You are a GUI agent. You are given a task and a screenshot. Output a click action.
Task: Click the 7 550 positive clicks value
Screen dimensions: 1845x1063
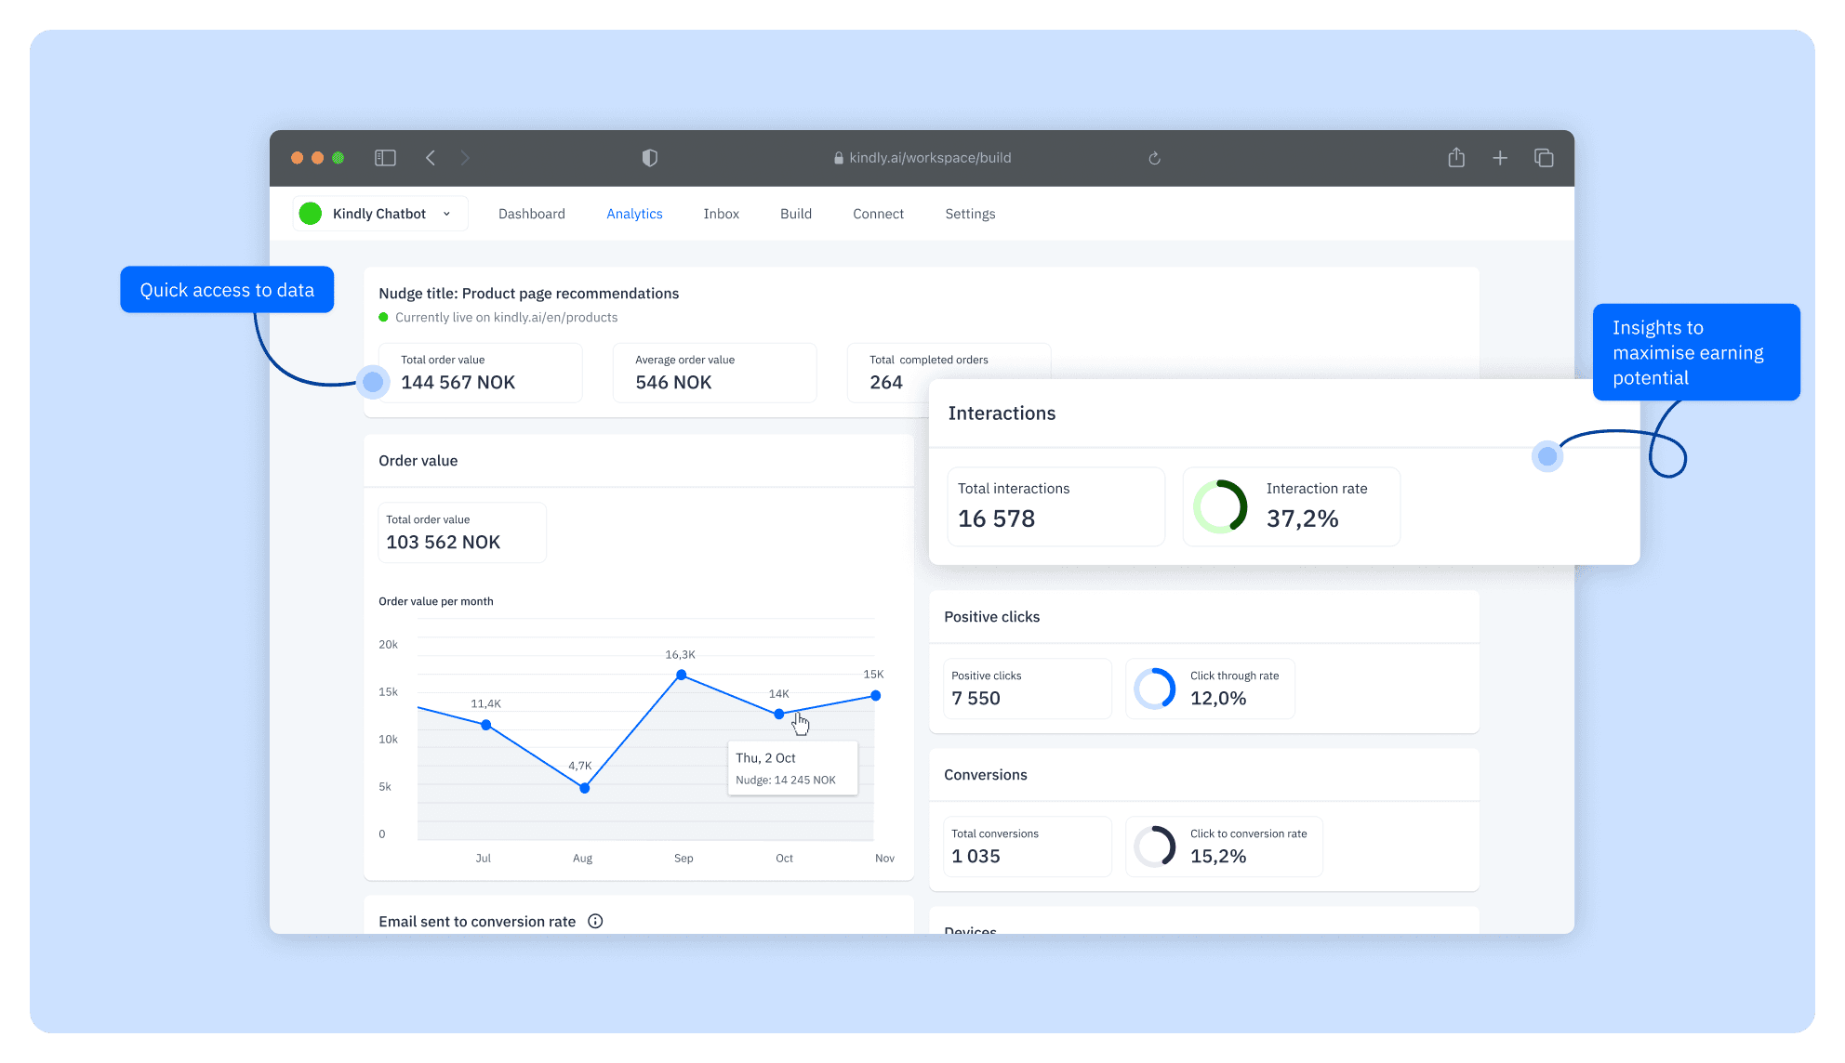[976, 698]
